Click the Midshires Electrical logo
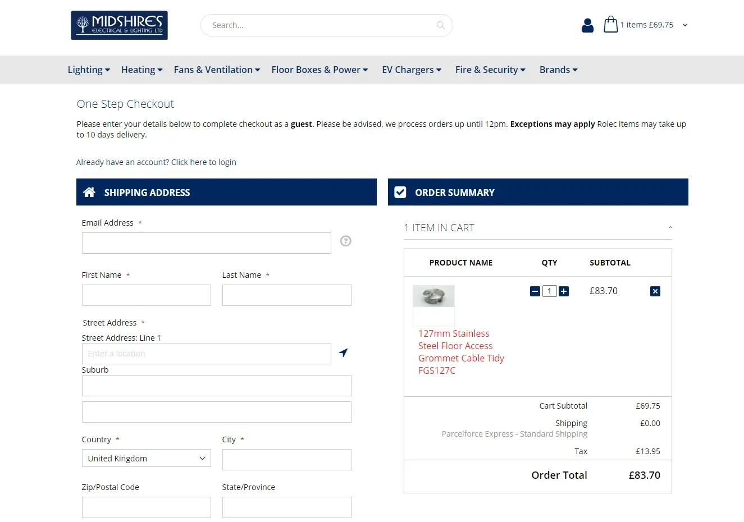The image size is (744, 522). click(118, 25)
